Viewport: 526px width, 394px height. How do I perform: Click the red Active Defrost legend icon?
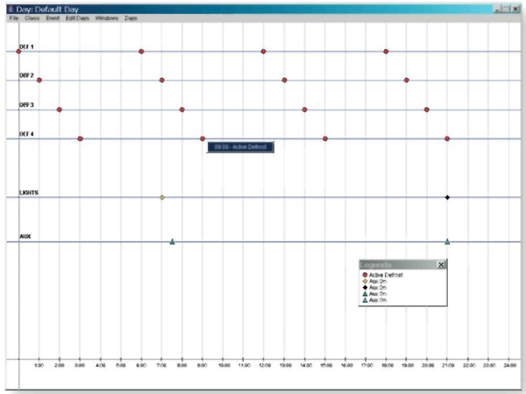point(365,275)
